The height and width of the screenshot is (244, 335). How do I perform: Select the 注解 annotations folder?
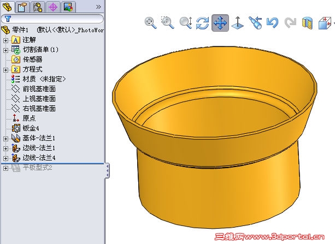(x=29, y=40)
